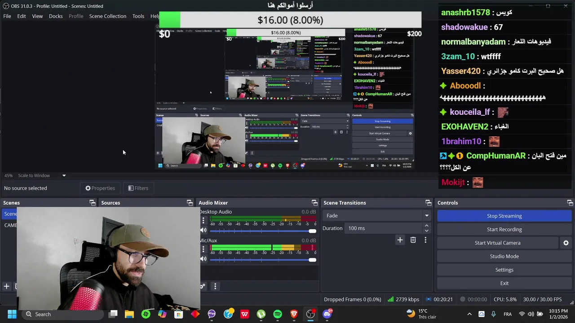Screen dimensions: 575x323
Task: Open Audio Mixer bottom options menu
Action: pyautogui.click(x=215, y=286)
